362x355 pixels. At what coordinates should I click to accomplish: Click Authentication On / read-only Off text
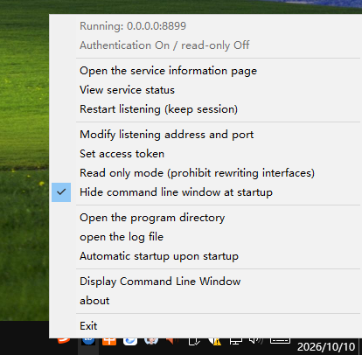click(164, 45)
